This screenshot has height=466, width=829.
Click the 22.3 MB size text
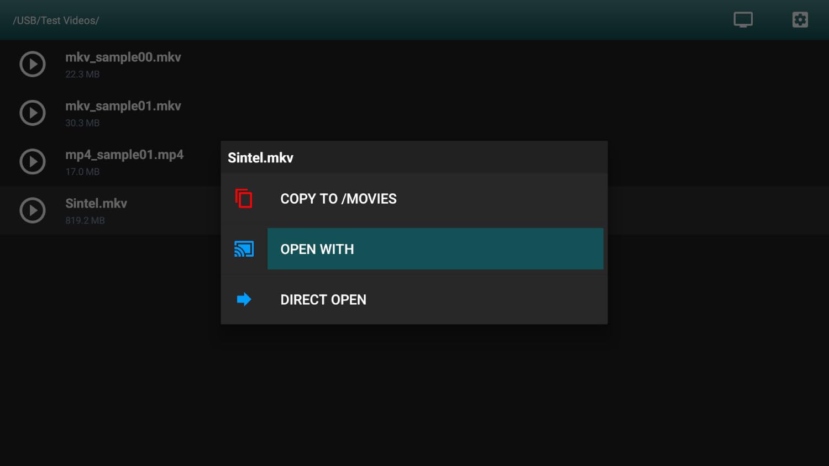pyautogui.click(x=82, y=74)
